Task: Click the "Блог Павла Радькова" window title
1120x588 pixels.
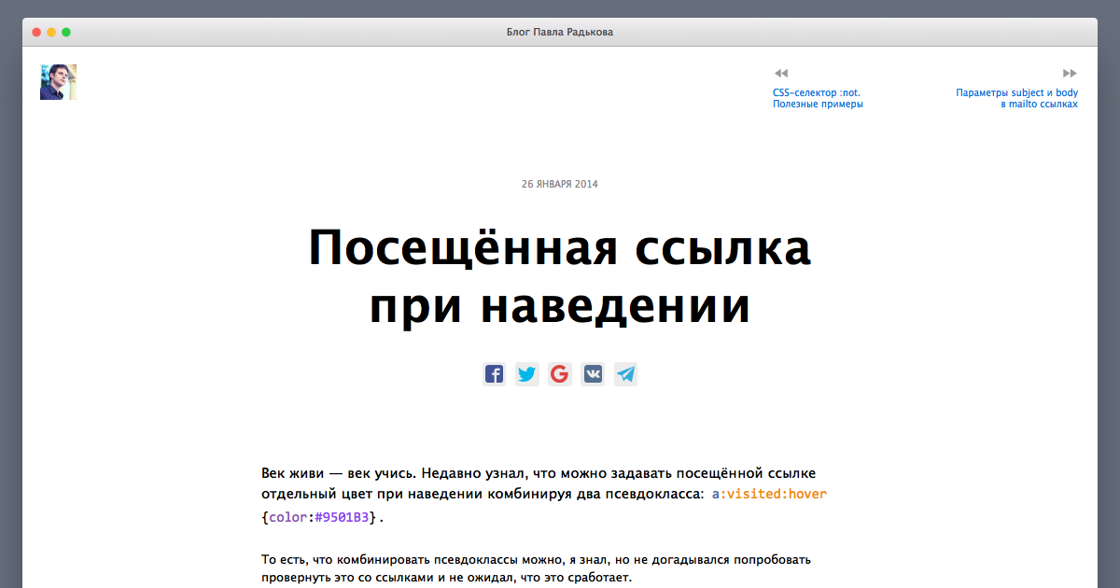Action: click(x=559, y=33)
